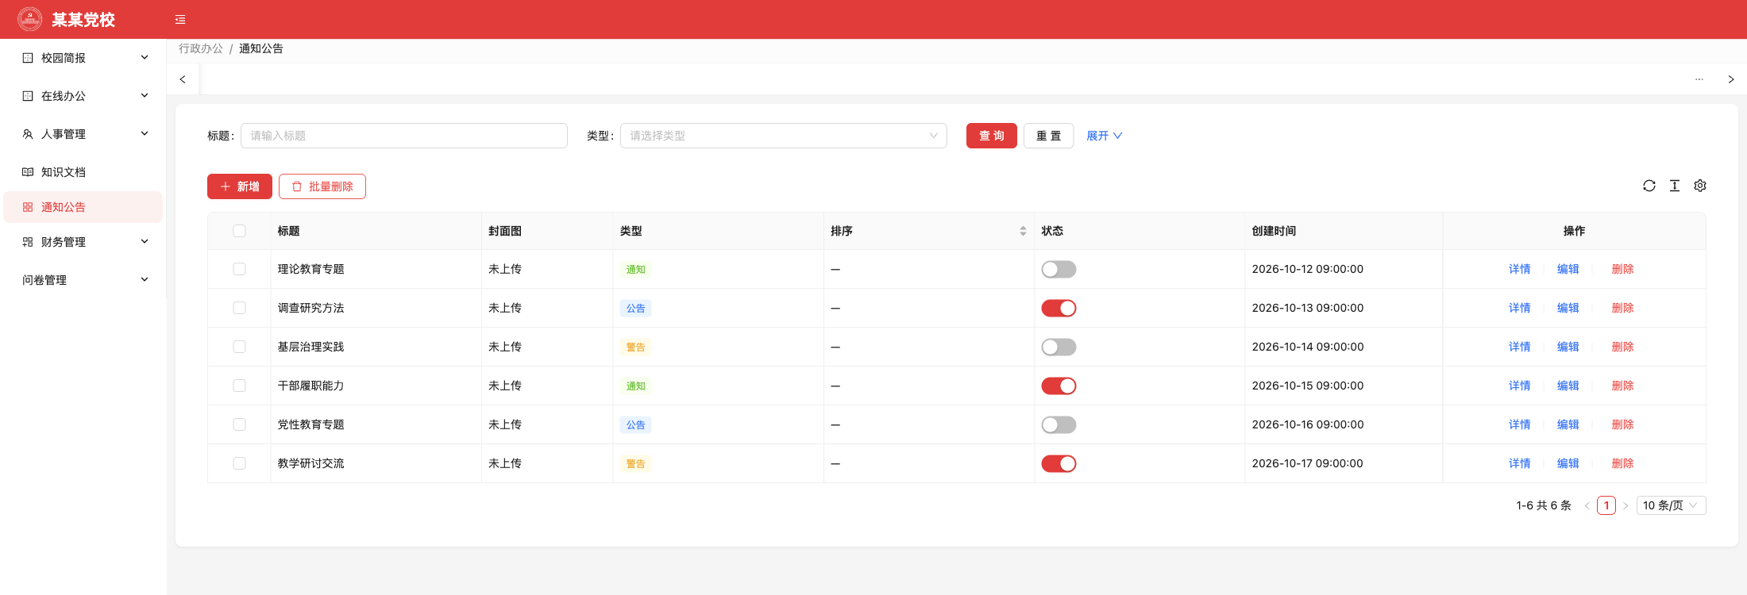Open 知识文档 in the sidebar
The width and height of the screenshot is (1747, 595).
(83, 172)
